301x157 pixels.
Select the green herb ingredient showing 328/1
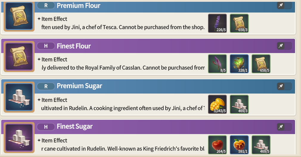coord(239,64)
